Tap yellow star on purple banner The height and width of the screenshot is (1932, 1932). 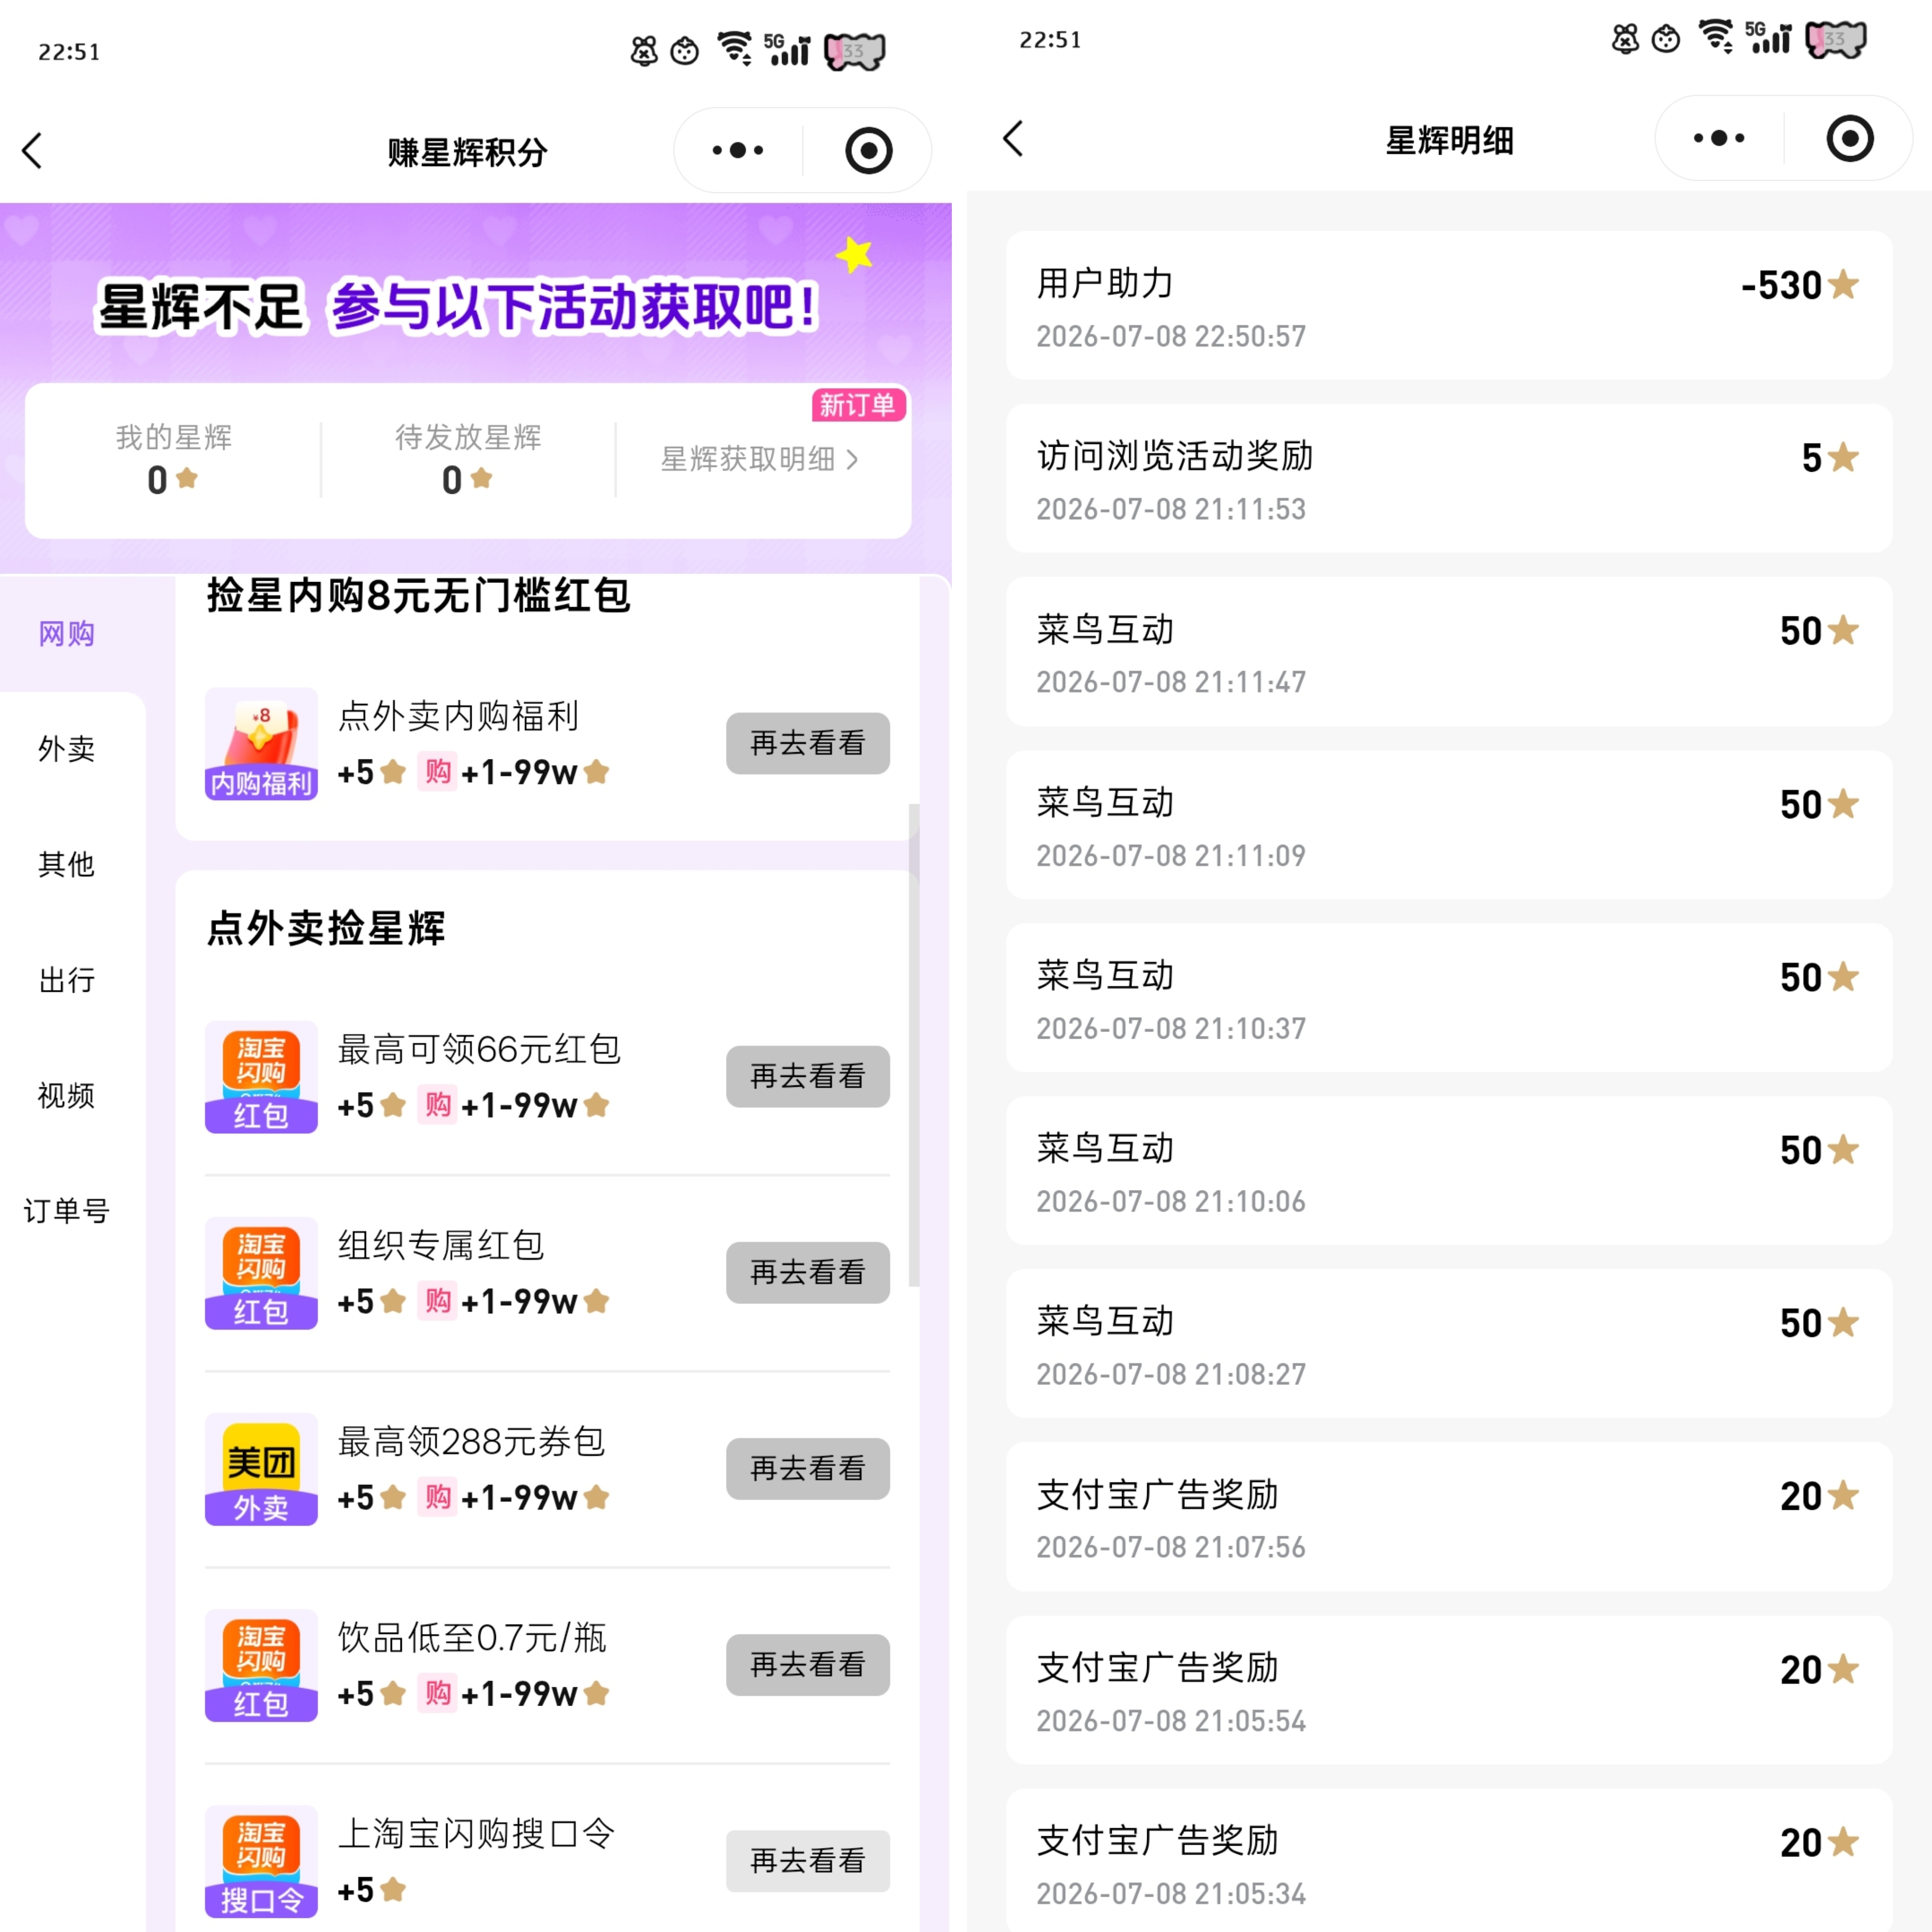855,254
